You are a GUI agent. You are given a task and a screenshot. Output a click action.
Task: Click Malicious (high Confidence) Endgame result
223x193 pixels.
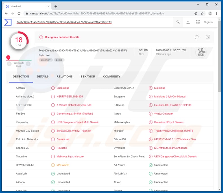[170, 96]
